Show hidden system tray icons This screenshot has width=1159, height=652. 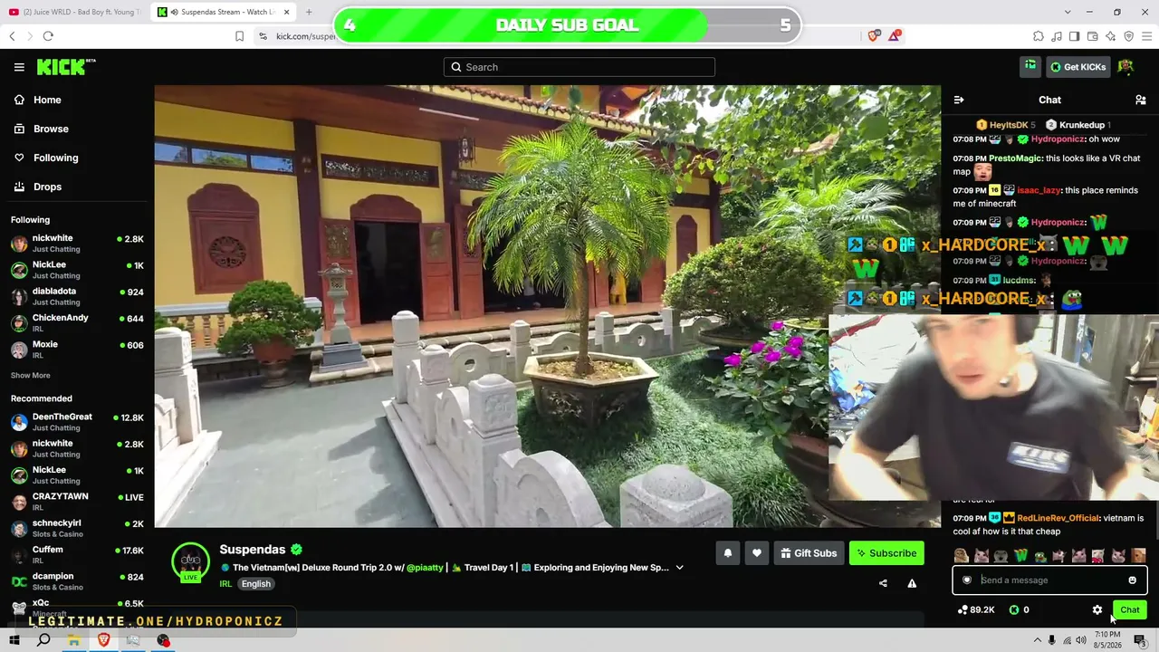pyautogui.click(x=1037, y=640)
